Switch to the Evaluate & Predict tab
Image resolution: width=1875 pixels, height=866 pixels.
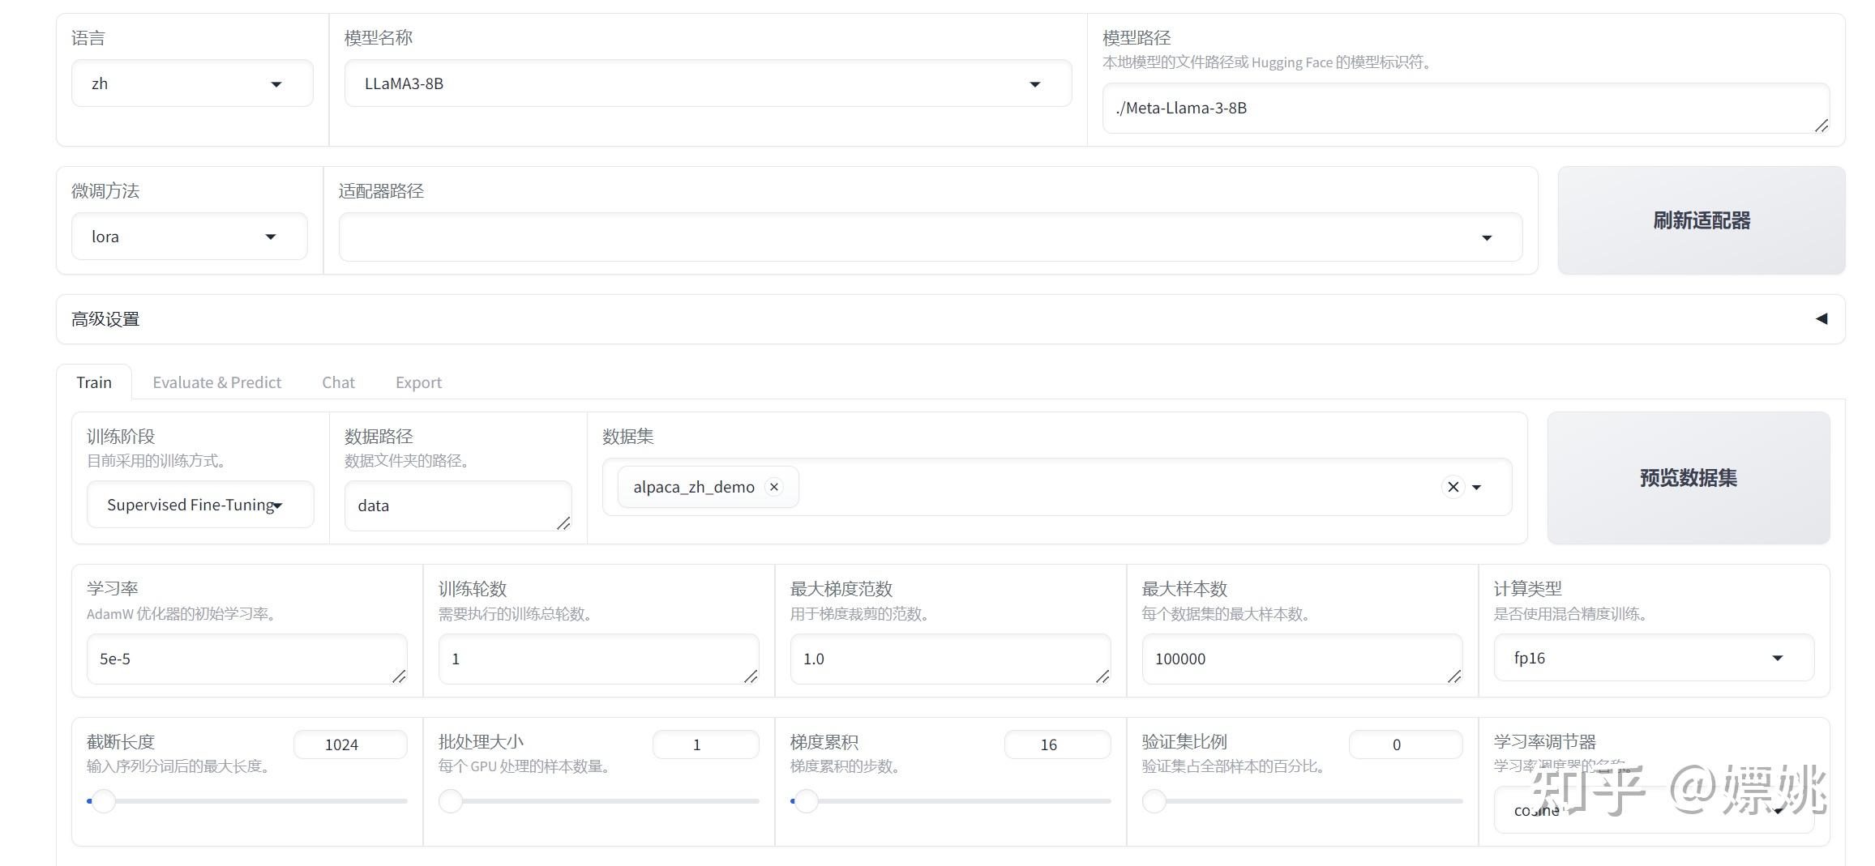[x=216, y=382]
